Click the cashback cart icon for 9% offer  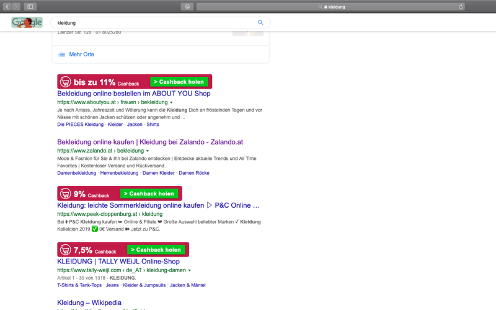click(x=66, y=193)
